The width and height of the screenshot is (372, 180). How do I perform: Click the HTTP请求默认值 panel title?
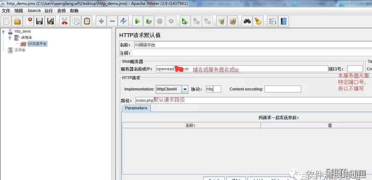(x=140, y=35)
